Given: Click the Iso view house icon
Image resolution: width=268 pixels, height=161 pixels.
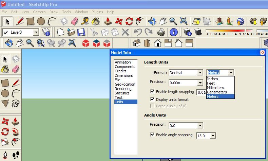Looking at the screenshot, I should point(137,43).
